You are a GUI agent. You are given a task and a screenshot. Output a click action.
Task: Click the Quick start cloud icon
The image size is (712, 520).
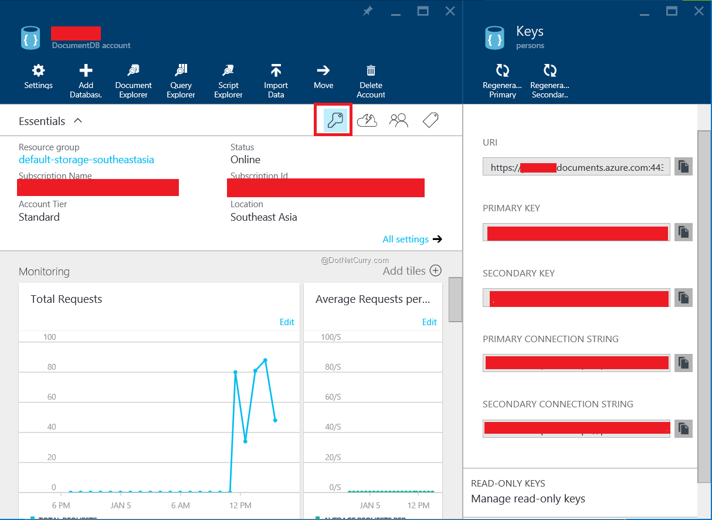pos(367,121)
